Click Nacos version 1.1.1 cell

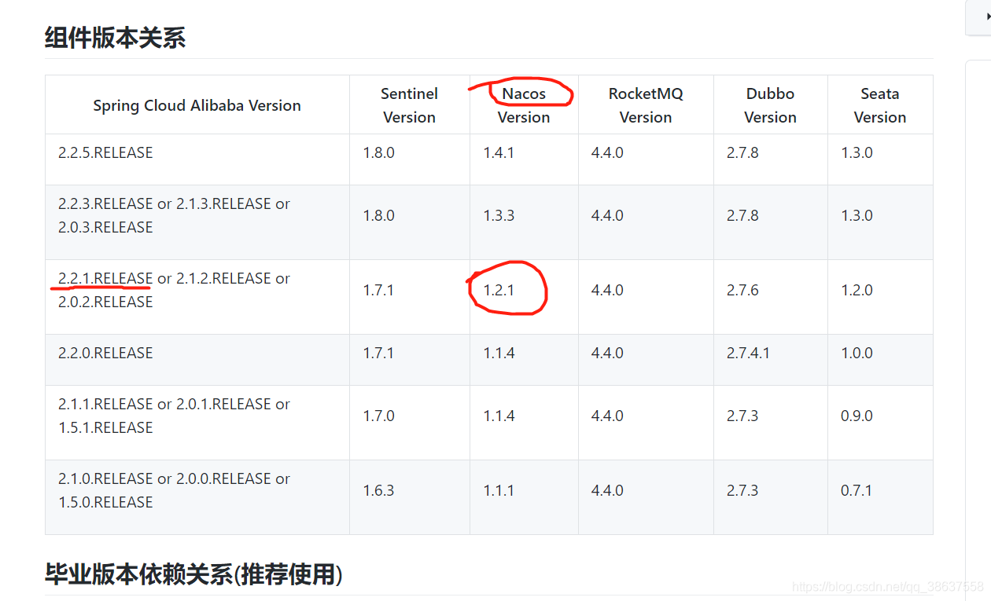[x=525, y=497]
